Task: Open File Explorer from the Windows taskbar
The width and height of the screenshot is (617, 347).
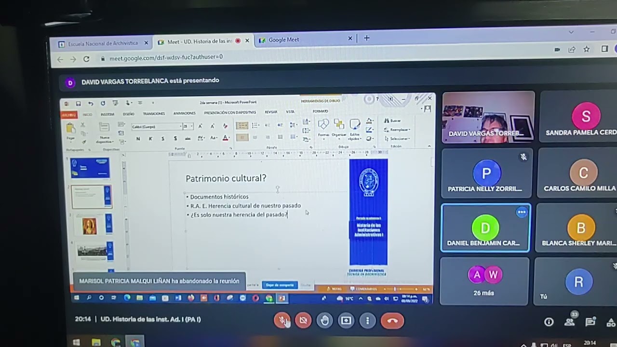Action: pyautogui.click(x=96, y=343)
